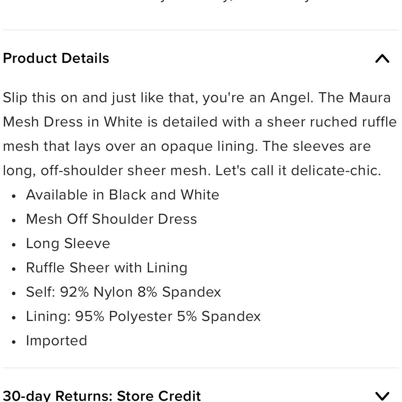This screenshot has width=402, height=402.
Task: Select the Imported bullet item
Action: (56, 340)
